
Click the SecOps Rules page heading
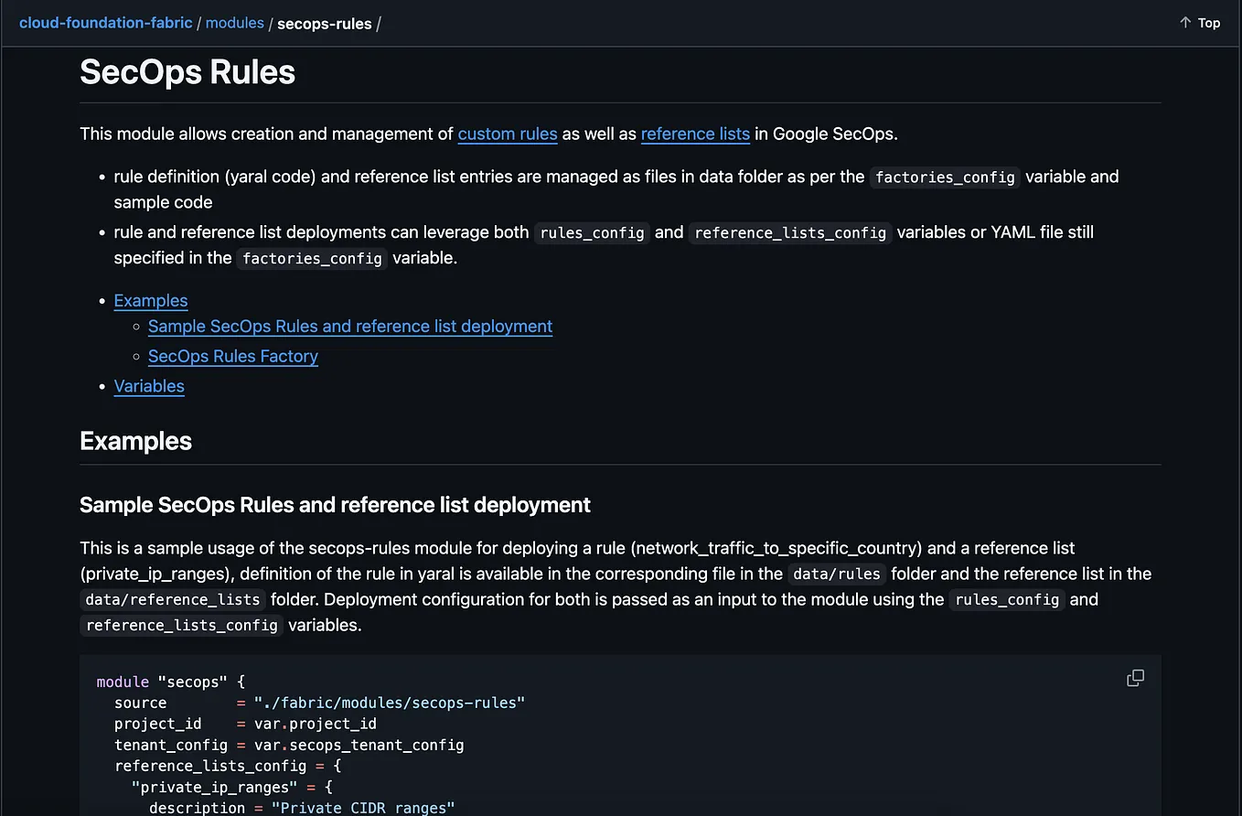pos(187,71)
